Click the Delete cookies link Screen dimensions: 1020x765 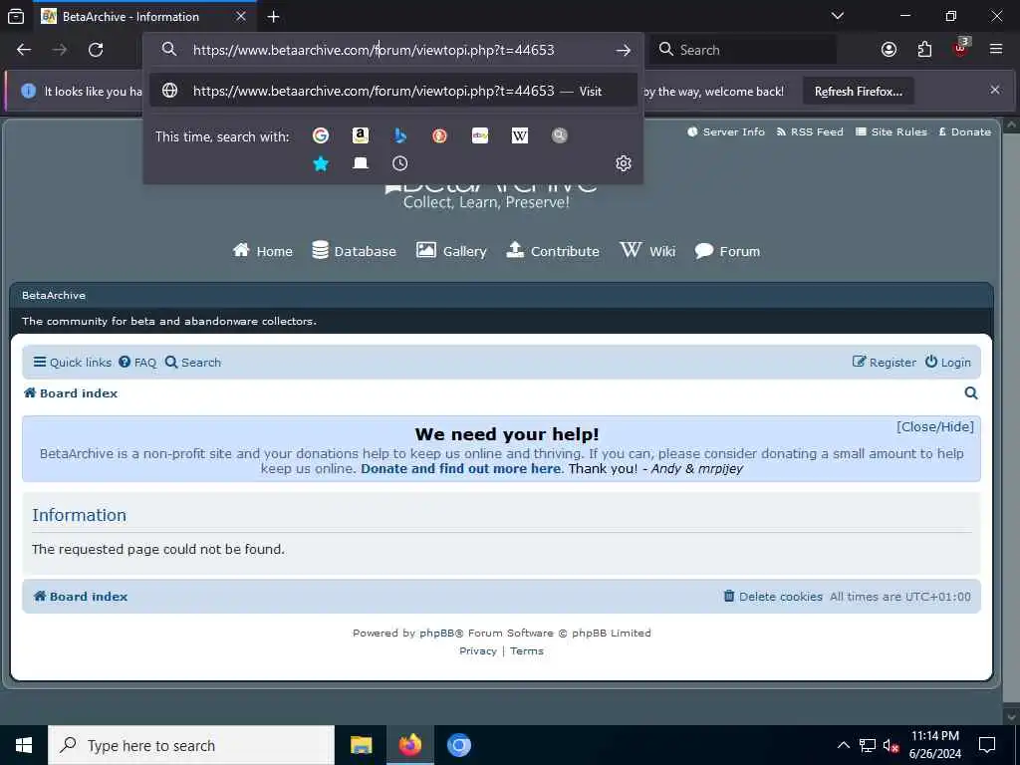(773, 597)
